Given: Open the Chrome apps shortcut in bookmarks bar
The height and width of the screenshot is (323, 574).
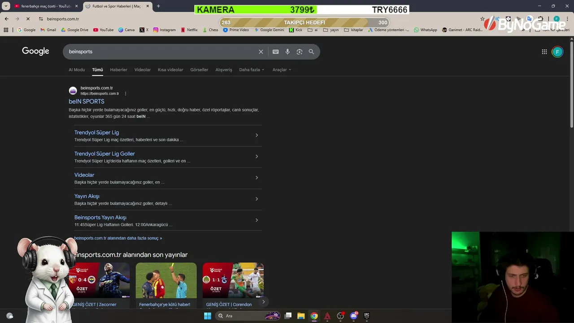Looking at the screenshot, I should pos(6,30).
